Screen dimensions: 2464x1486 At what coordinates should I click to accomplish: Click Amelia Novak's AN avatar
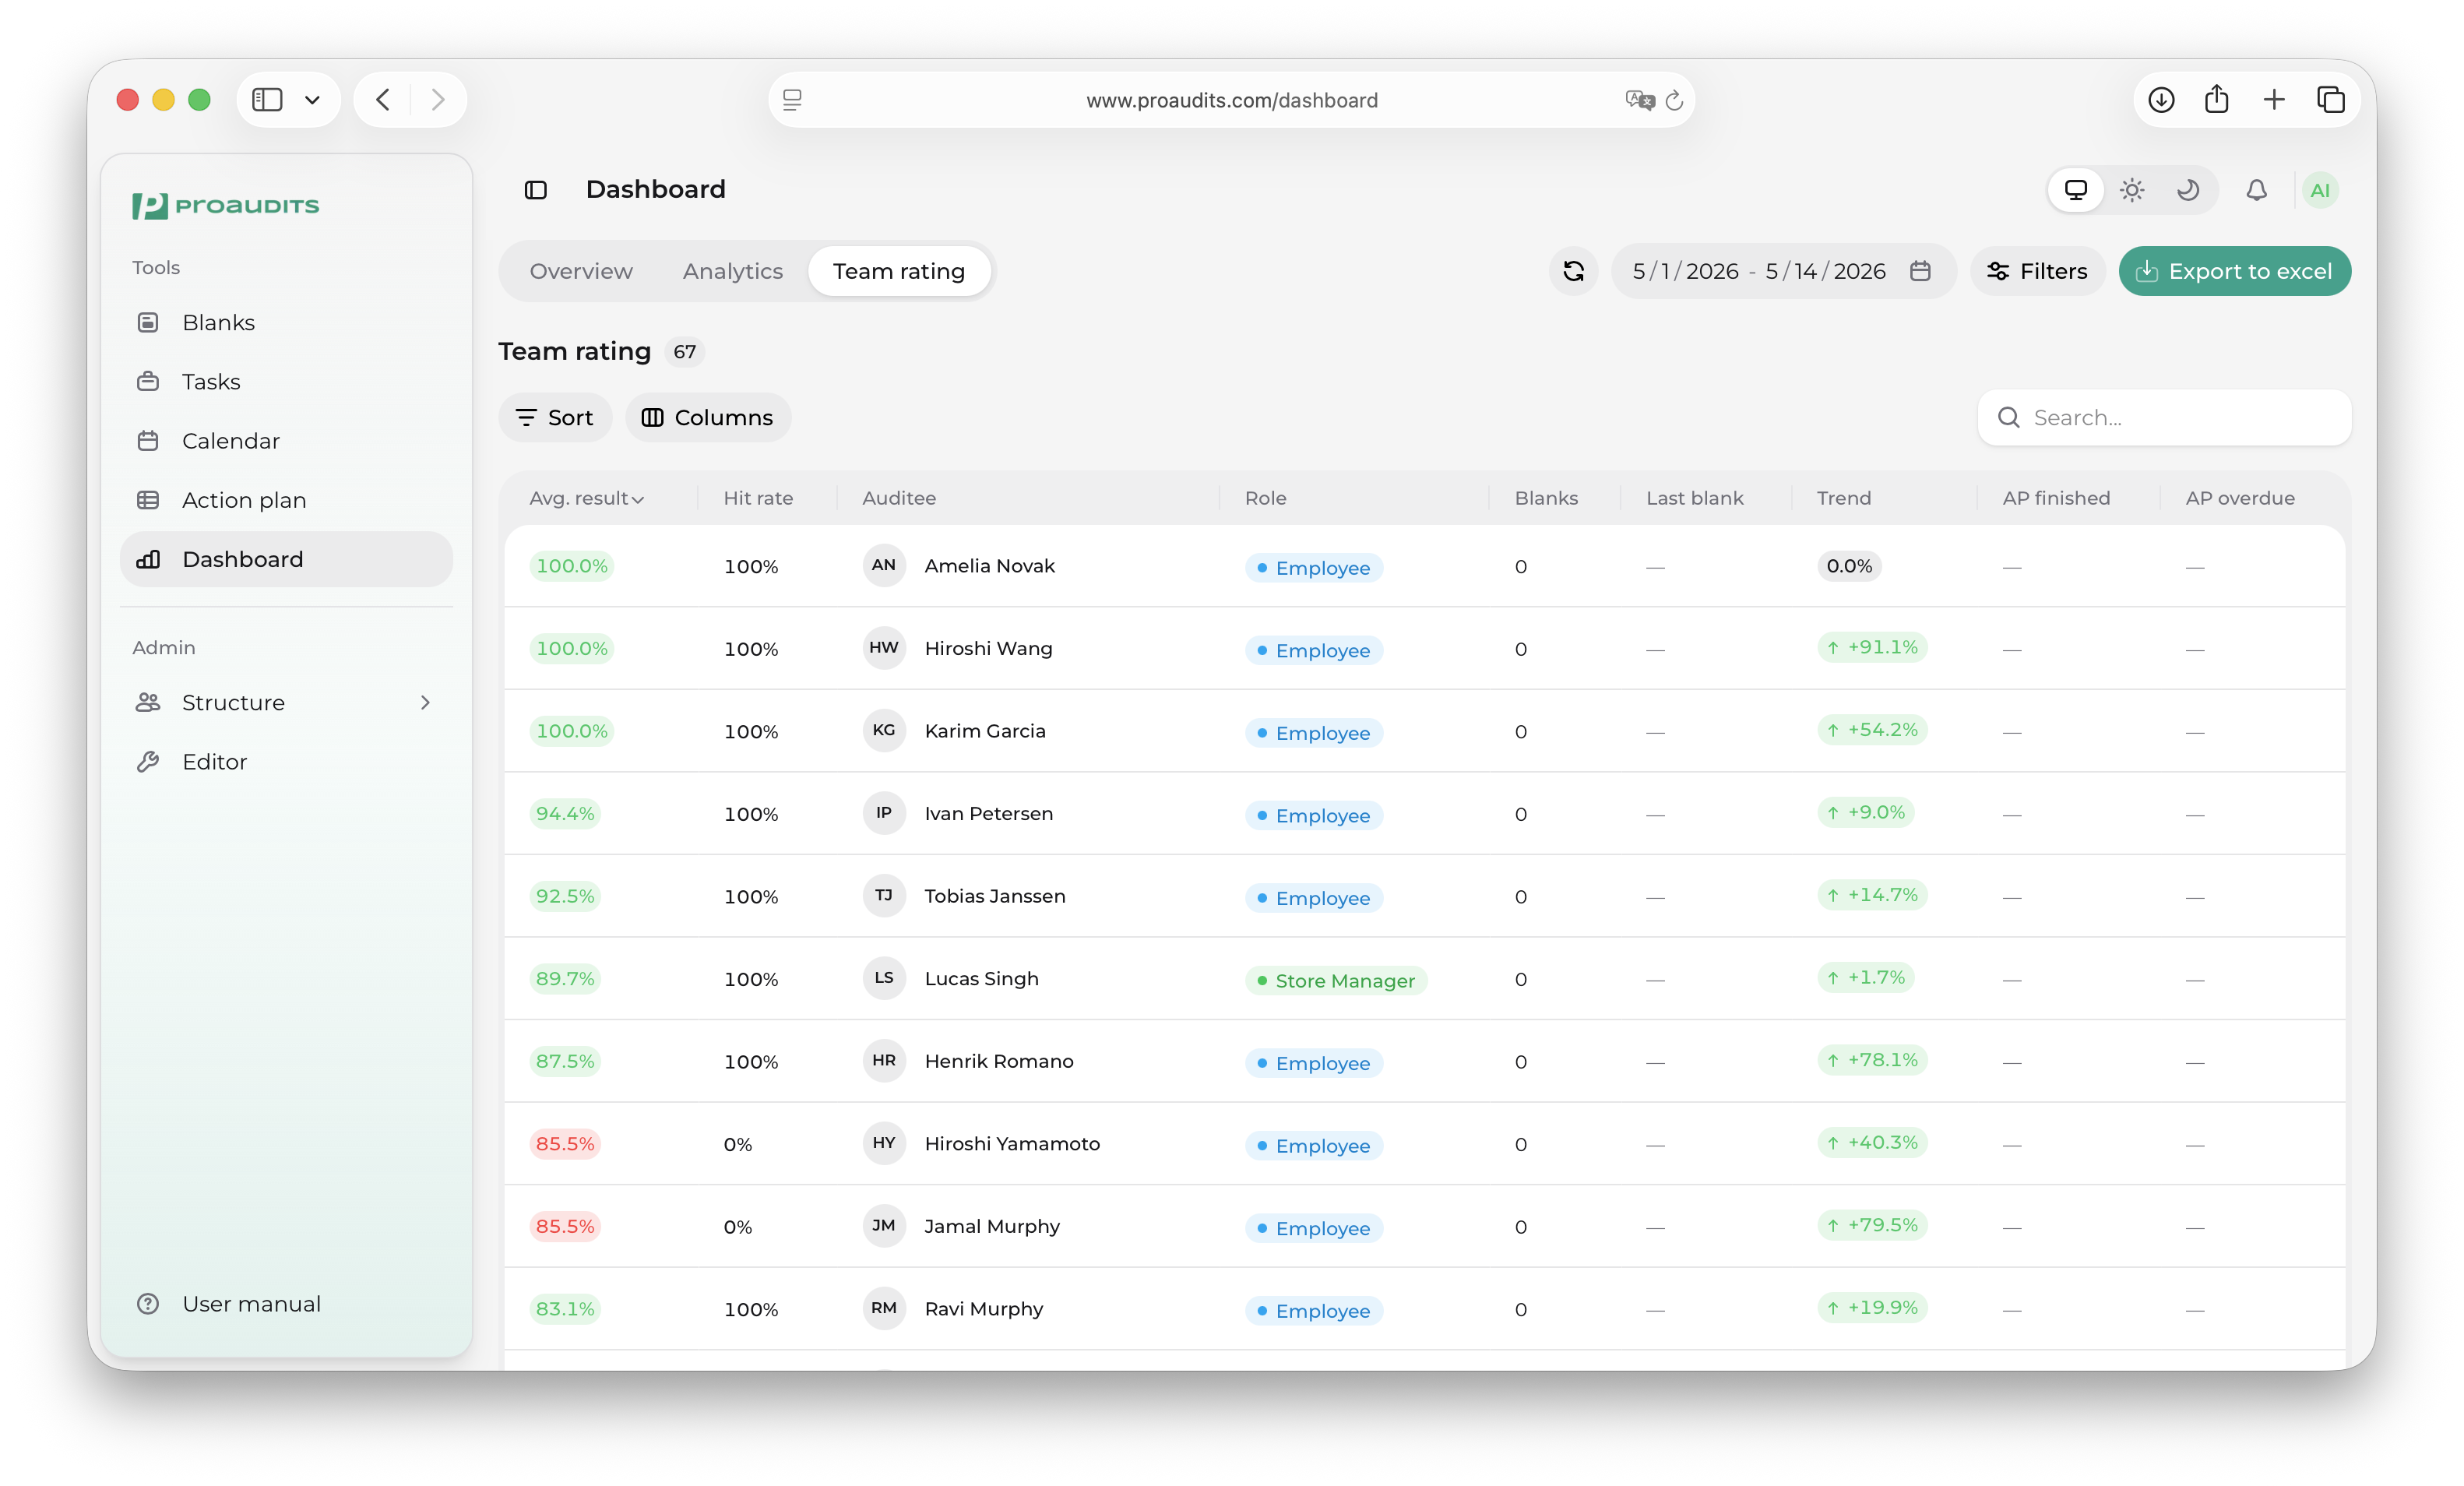point(884,565)
